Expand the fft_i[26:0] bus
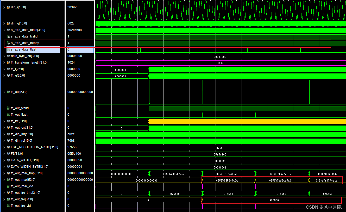The height and width of the screenshot is (212, 346). click(x=4, y=69)
